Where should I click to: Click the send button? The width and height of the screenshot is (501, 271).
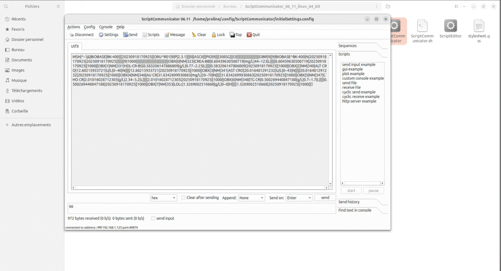(x=325, y=198)
